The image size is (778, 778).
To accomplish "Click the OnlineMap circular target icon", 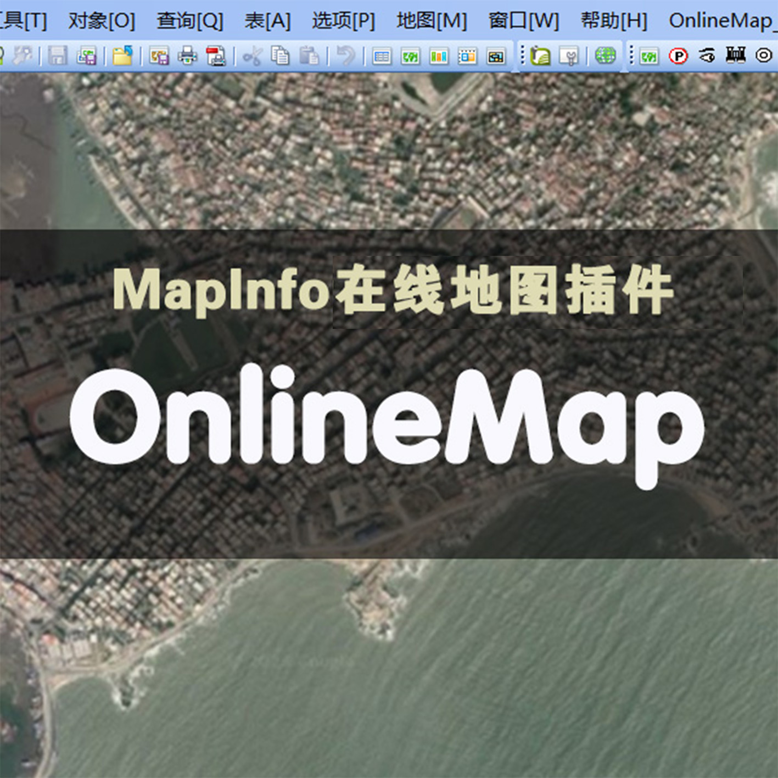I will click(764, 55).
